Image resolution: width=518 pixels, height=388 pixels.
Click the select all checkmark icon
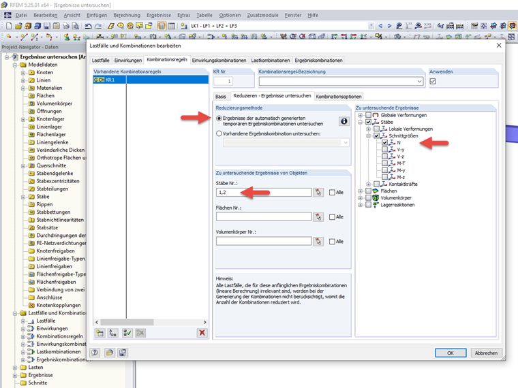tap(127, 333)
